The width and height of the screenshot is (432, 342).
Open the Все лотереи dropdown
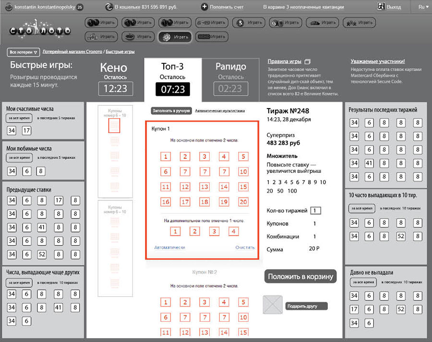pyautogui.click(x=23, y=52)
